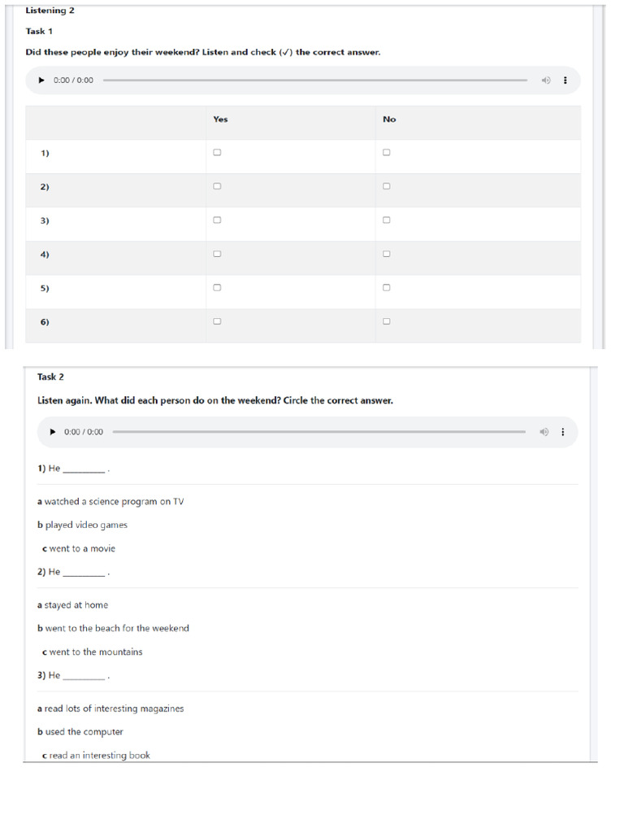Choose 'used the computer' answer
Image resolution: width=624 pixels, height=833 pixels.
tap(80, 732)
